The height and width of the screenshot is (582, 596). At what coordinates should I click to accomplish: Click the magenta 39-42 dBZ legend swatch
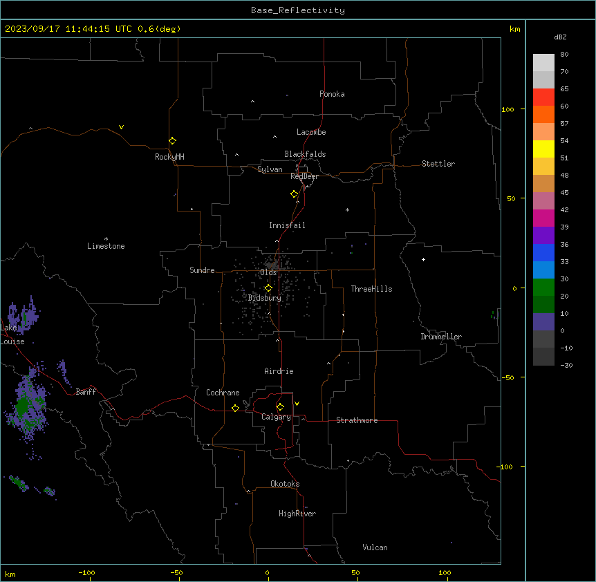pos(543,218)
